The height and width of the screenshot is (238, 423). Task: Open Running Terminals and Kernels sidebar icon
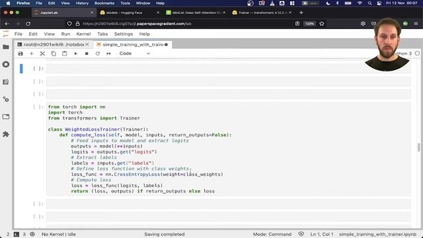tap(6, 64)
